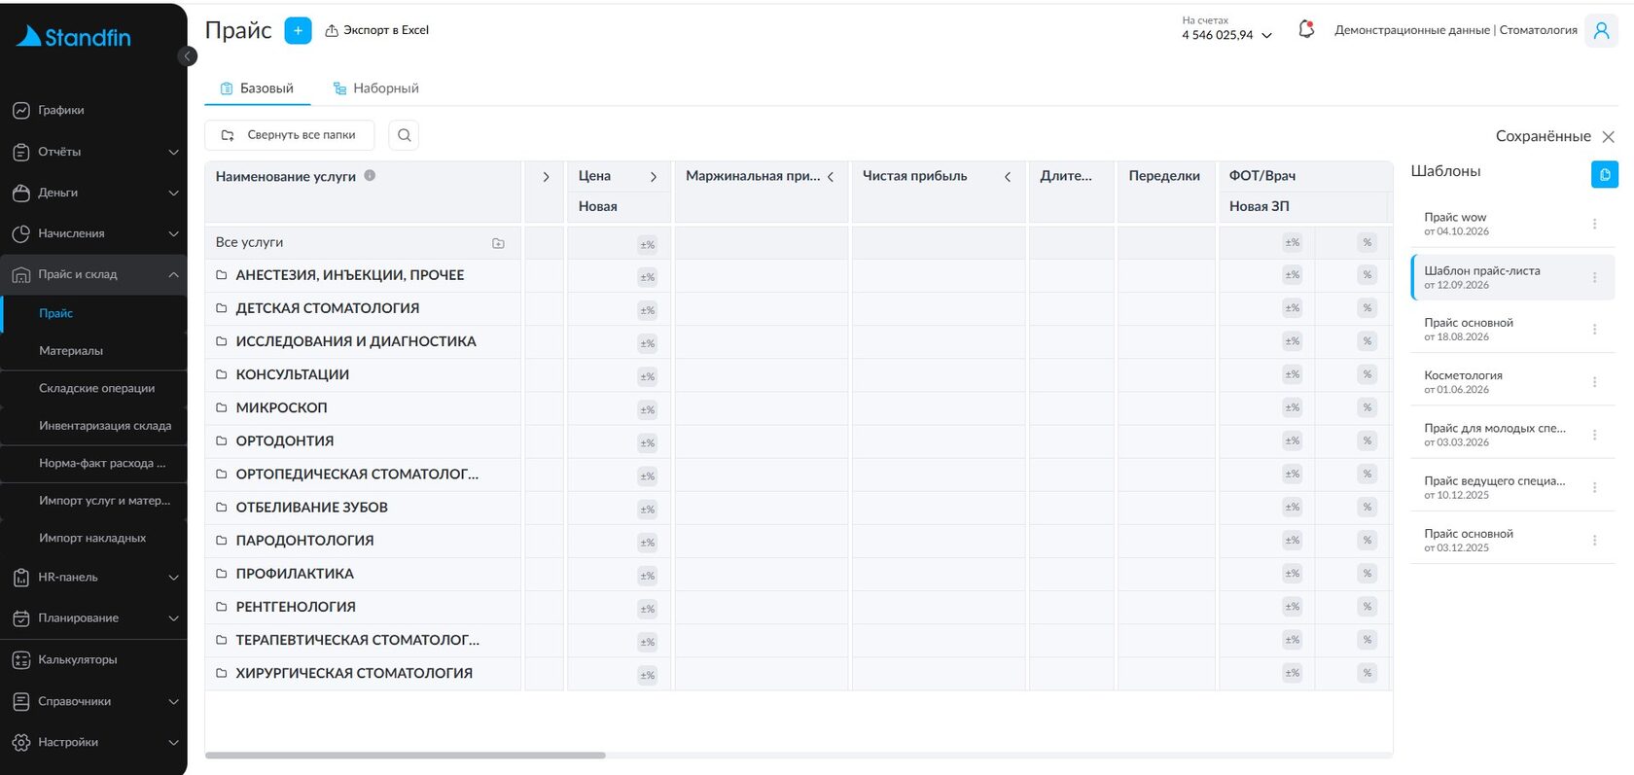Expand the Настройки sidebar menu

[x=93, y=742]
